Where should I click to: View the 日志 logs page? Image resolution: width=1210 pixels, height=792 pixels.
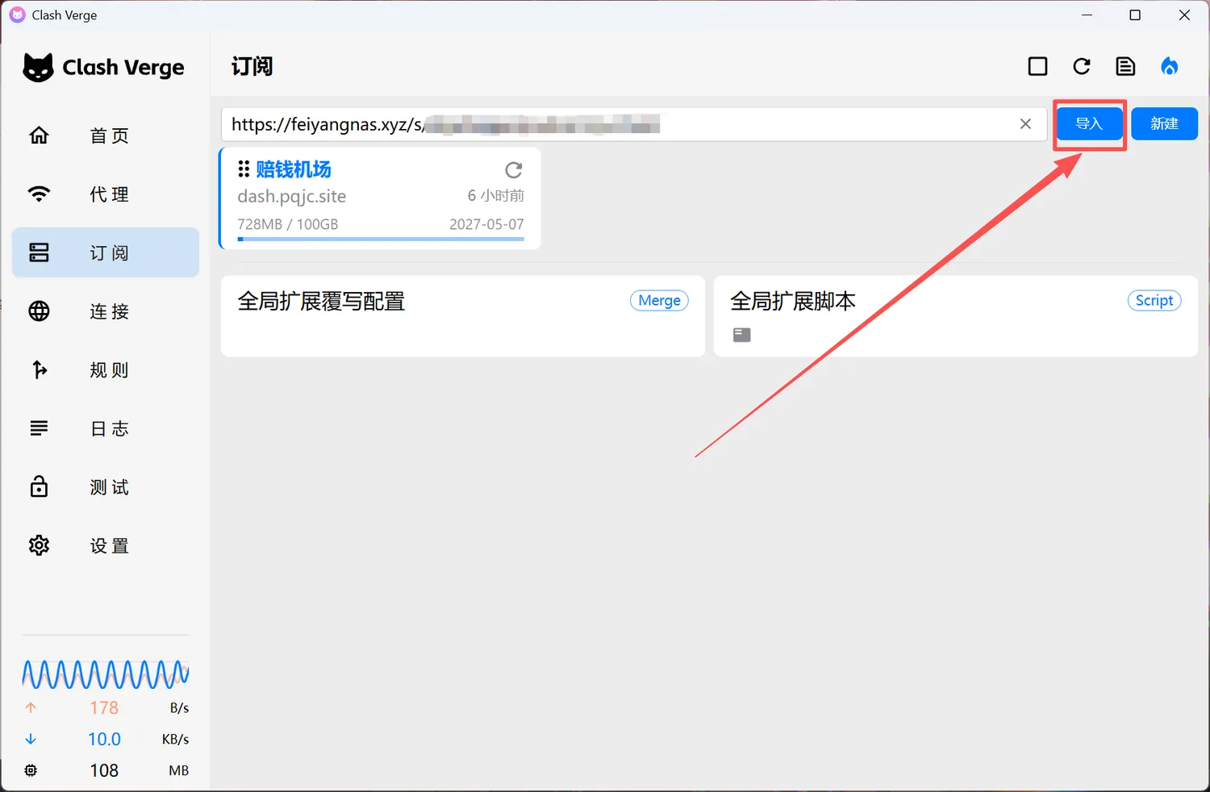pyautogui.click(x=106, y=428)
